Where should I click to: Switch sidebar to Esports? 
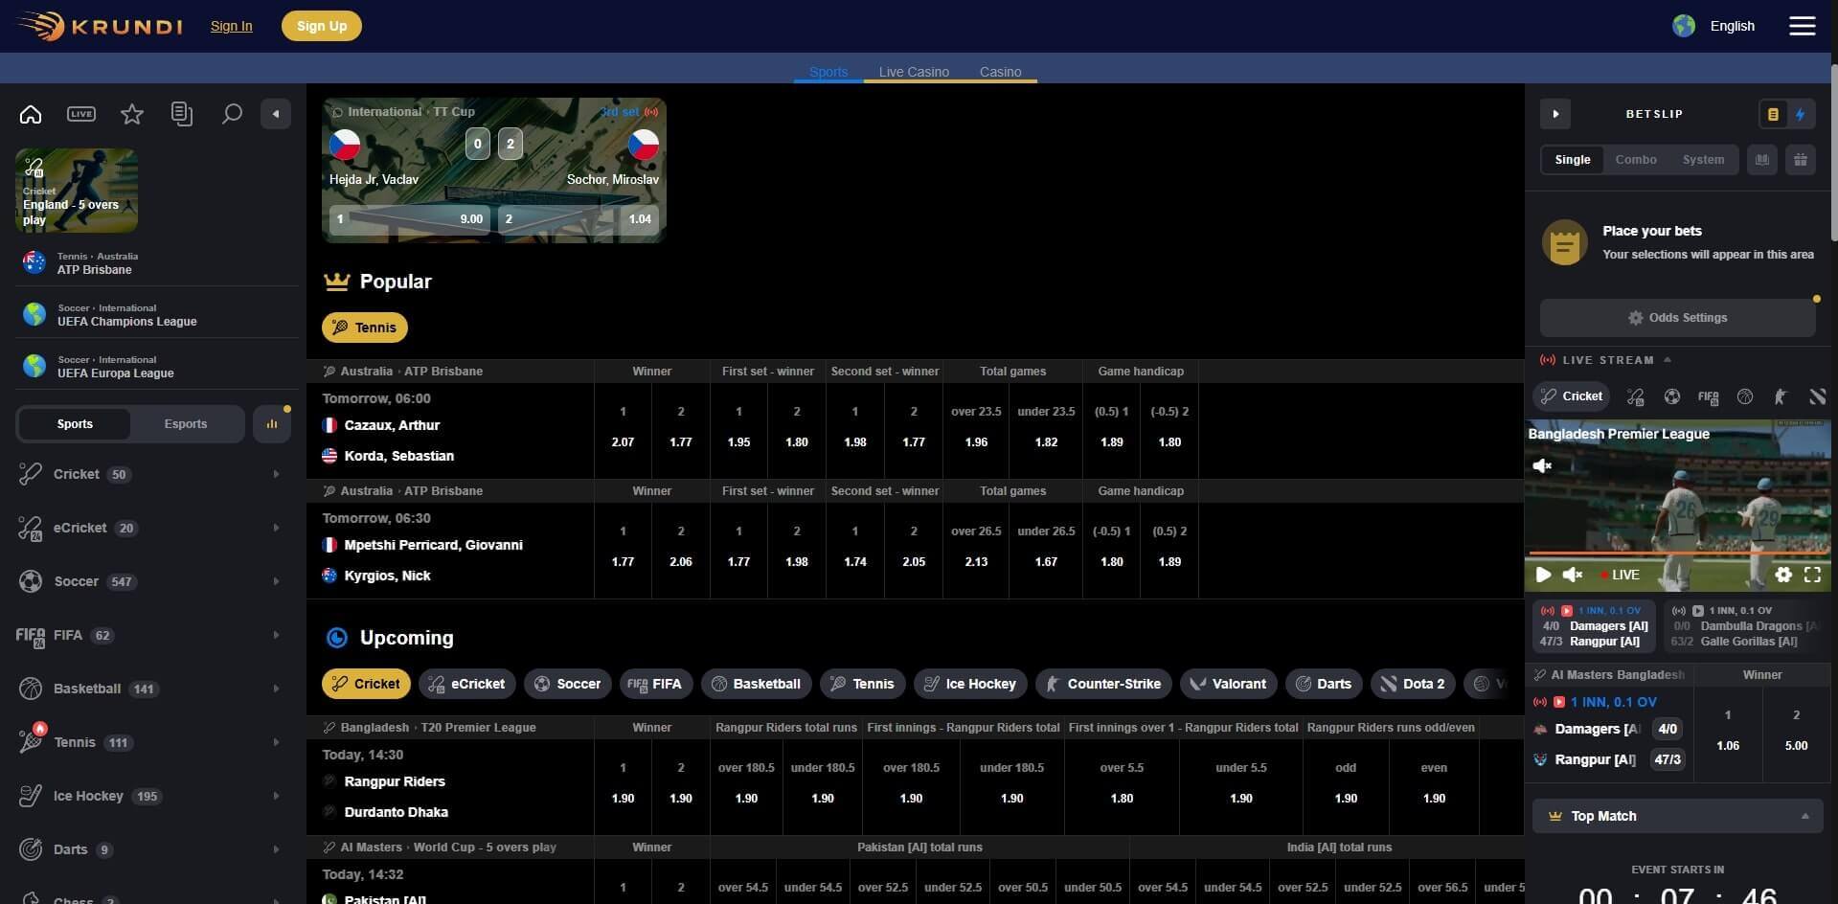tap(186, 424)
